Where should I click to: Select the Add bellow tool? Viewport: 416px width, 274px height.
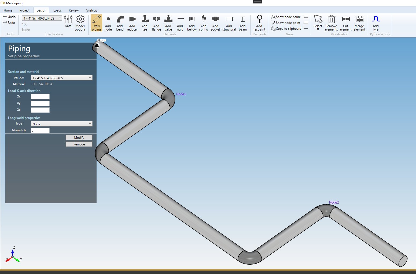click(192, 23)
